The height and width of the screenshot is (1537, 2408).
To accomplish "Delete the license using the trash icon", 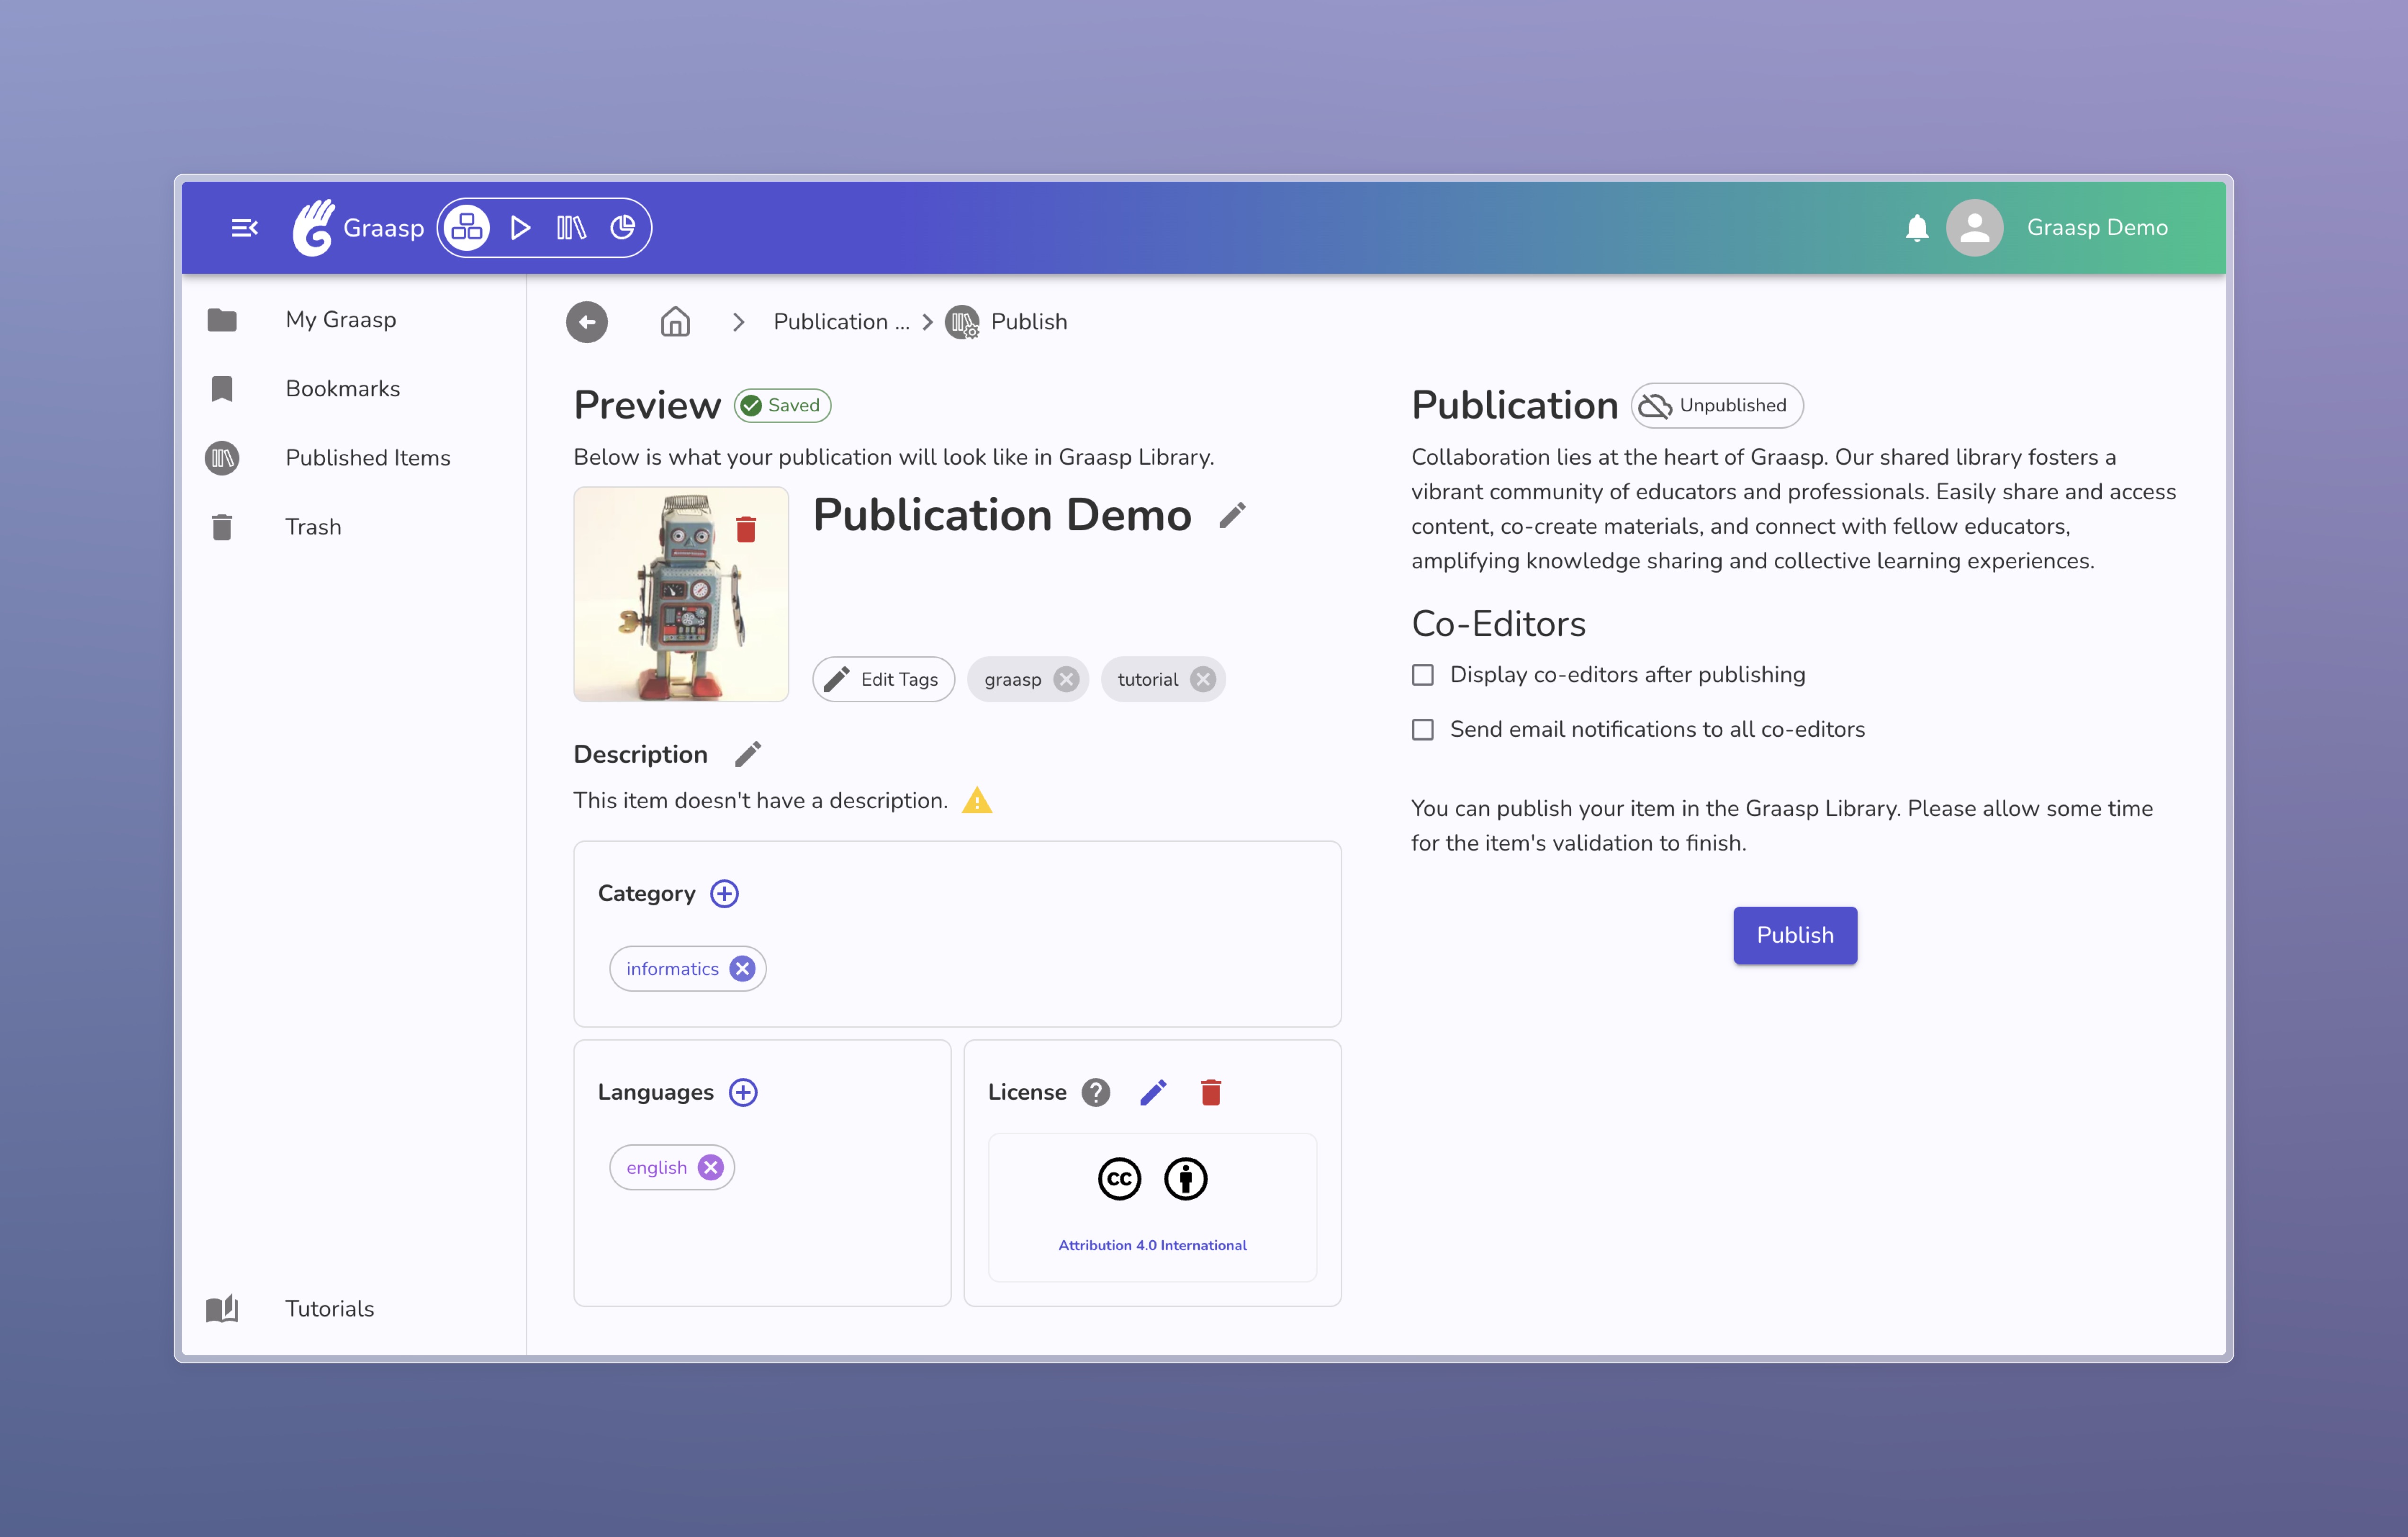I will (1212, 1092).
